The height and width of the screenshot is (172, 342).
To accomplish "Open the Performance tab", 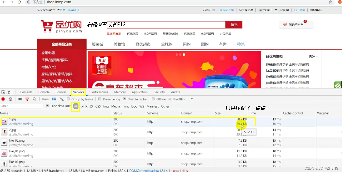I will pyautogui.click(x=99, y=92).
